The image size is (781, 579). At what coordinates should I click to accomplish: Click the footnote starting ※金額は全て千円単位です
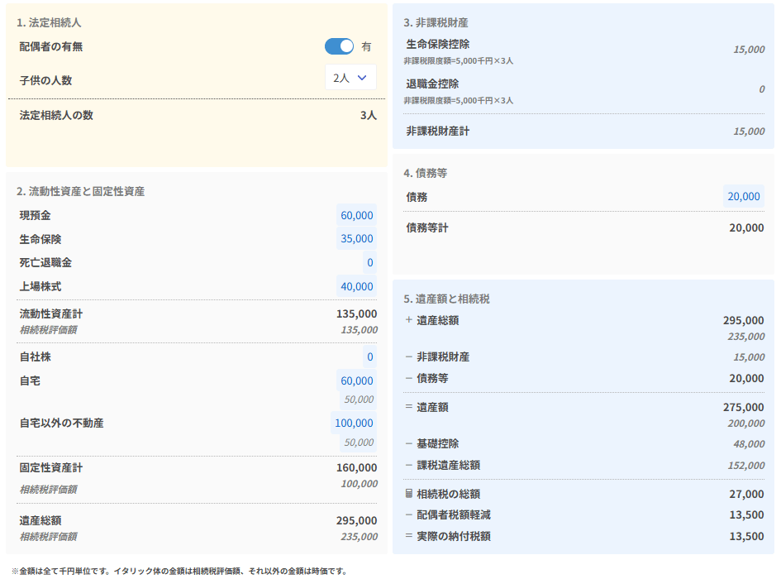point(179,571)
